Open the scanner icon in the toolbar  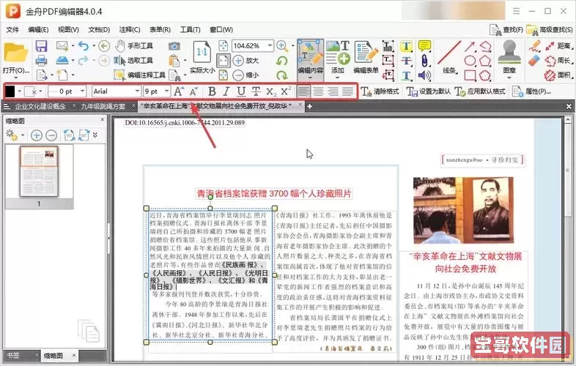62,60
